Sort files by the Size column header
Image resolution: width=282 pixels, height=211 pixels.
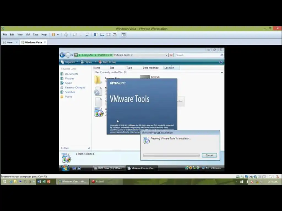point(112,68)
